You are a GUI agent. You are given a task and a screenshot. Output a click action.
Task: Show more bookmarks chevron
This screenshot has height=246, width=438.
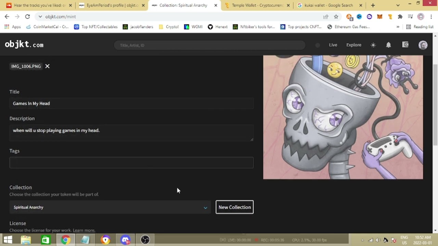tap(398, 27)
